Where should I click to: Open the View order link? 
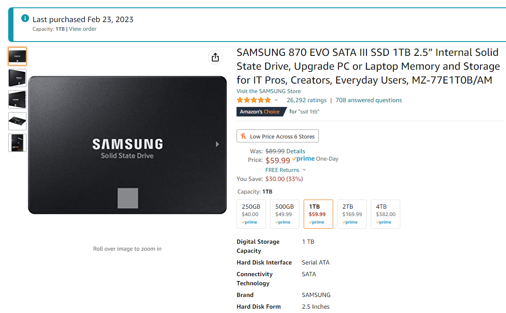tap(83, 29)
